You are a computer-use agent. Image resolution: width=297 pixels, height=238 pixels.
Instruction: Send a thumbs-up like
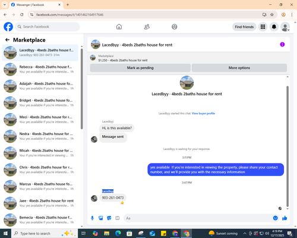coord(285,218)
